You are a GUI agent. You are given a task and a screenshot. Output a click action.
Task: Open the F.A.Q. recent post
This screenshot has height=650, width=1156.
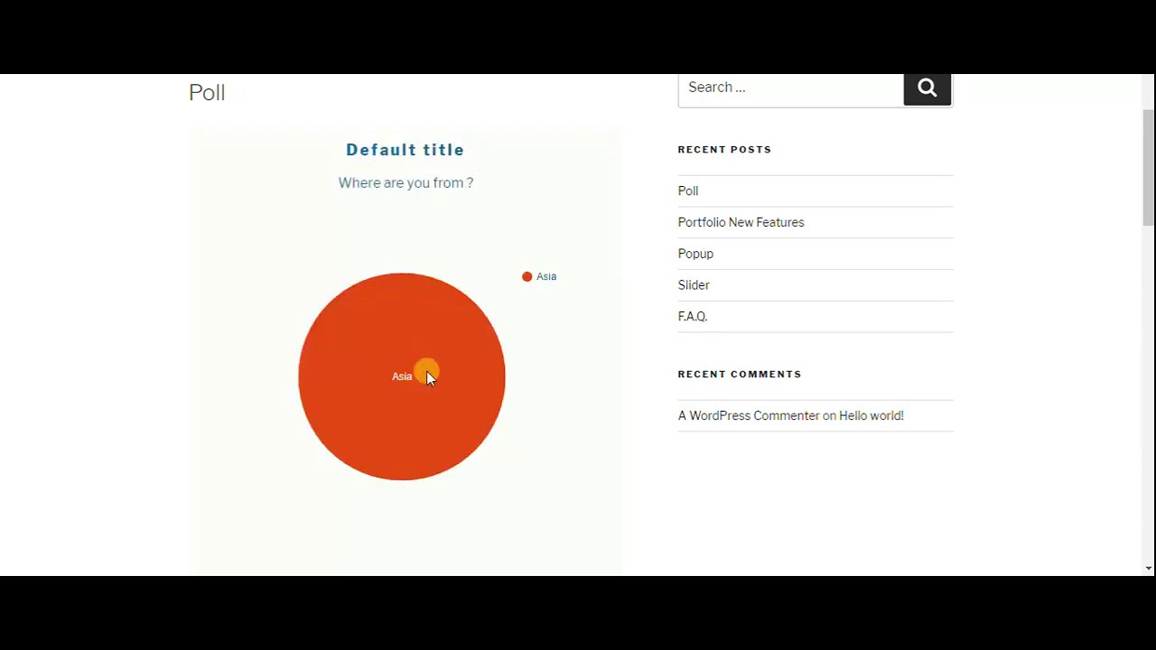coord(693,316)
